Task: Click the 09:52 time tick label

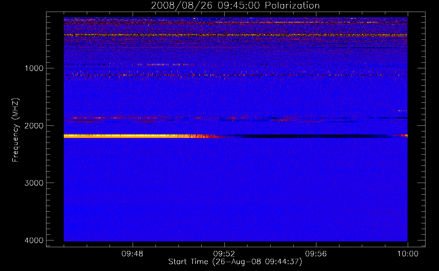Action: [x=224, y=254]
